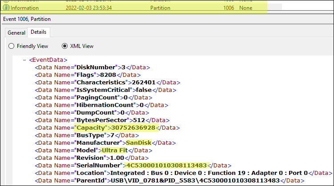334x186 pixels.
Task: Click the Capacity value 30752636928
Action: click(x=133, y=128)
